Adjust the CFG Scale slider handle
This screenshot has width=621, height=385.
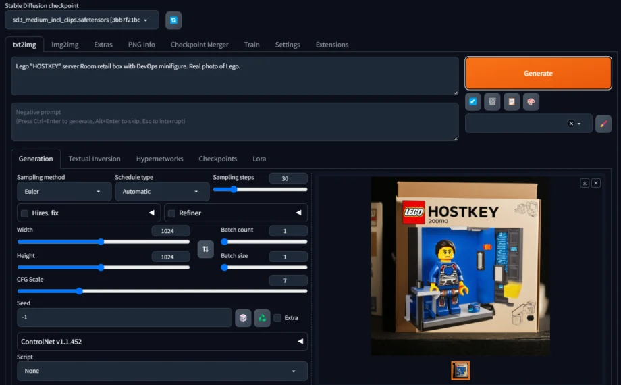[79, 291]
